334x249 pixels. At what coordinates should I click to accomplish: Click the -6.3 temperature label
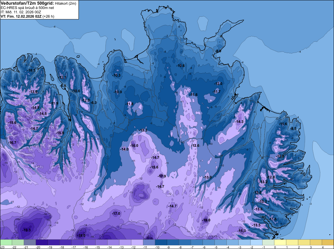tap(94, 103)
